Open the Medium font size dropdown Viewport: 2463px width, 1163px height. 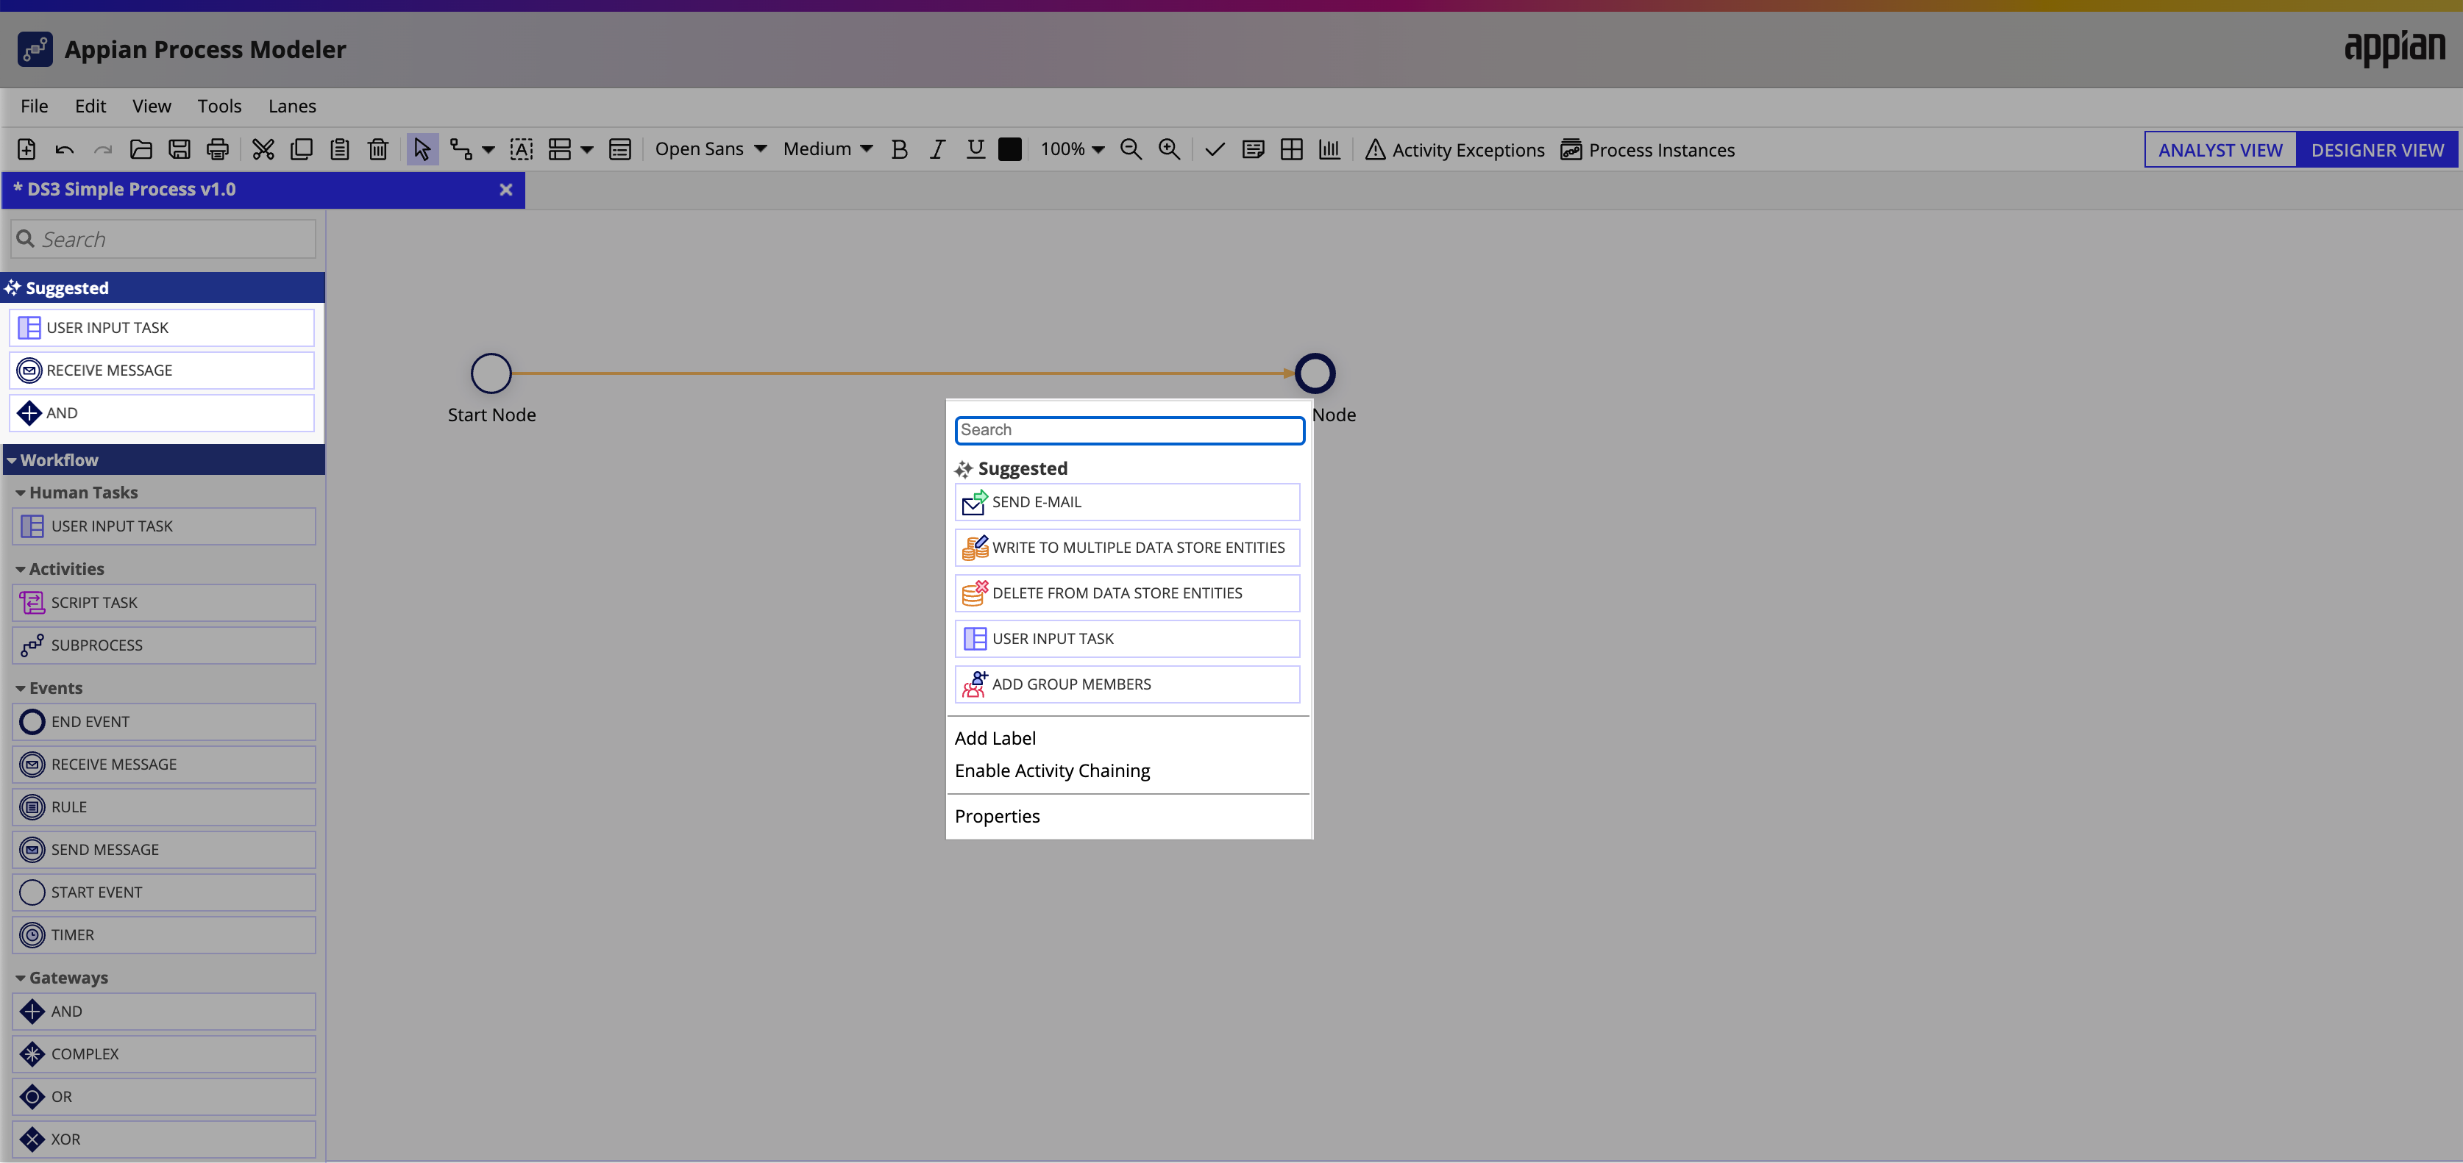828,149
